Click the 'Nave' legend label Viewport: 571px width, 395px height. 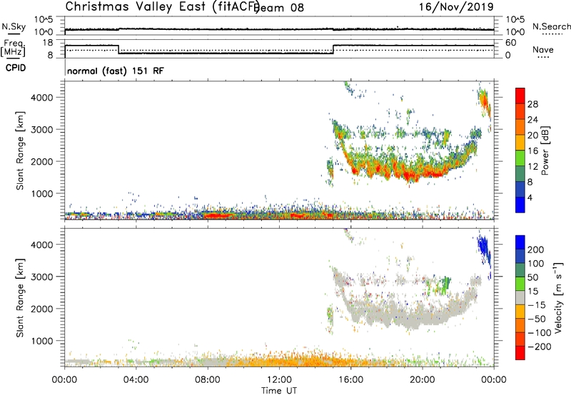click(543, 49)
